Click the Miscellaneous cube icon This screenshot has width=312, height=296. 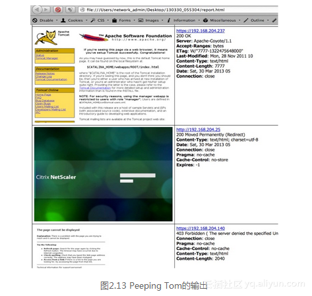click(x=205, y=20)
